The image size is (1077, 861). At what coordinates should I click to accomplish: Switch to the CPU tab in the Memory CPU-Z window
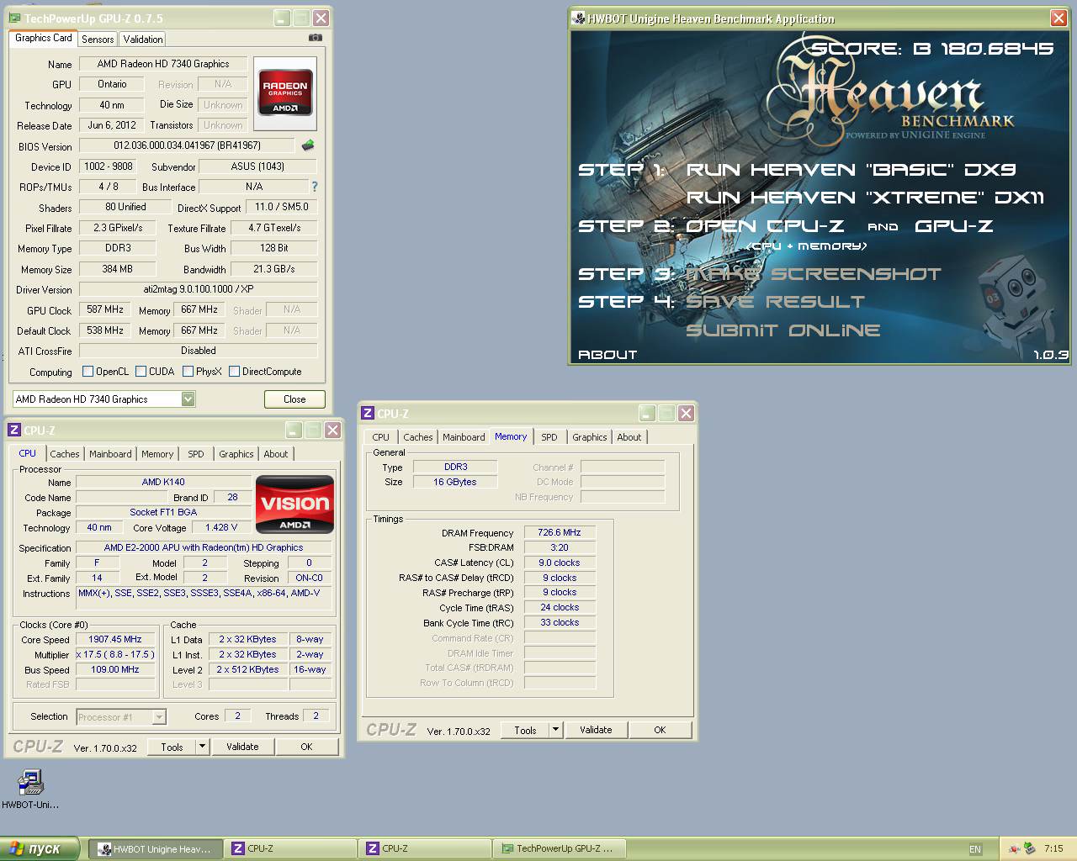381,437
